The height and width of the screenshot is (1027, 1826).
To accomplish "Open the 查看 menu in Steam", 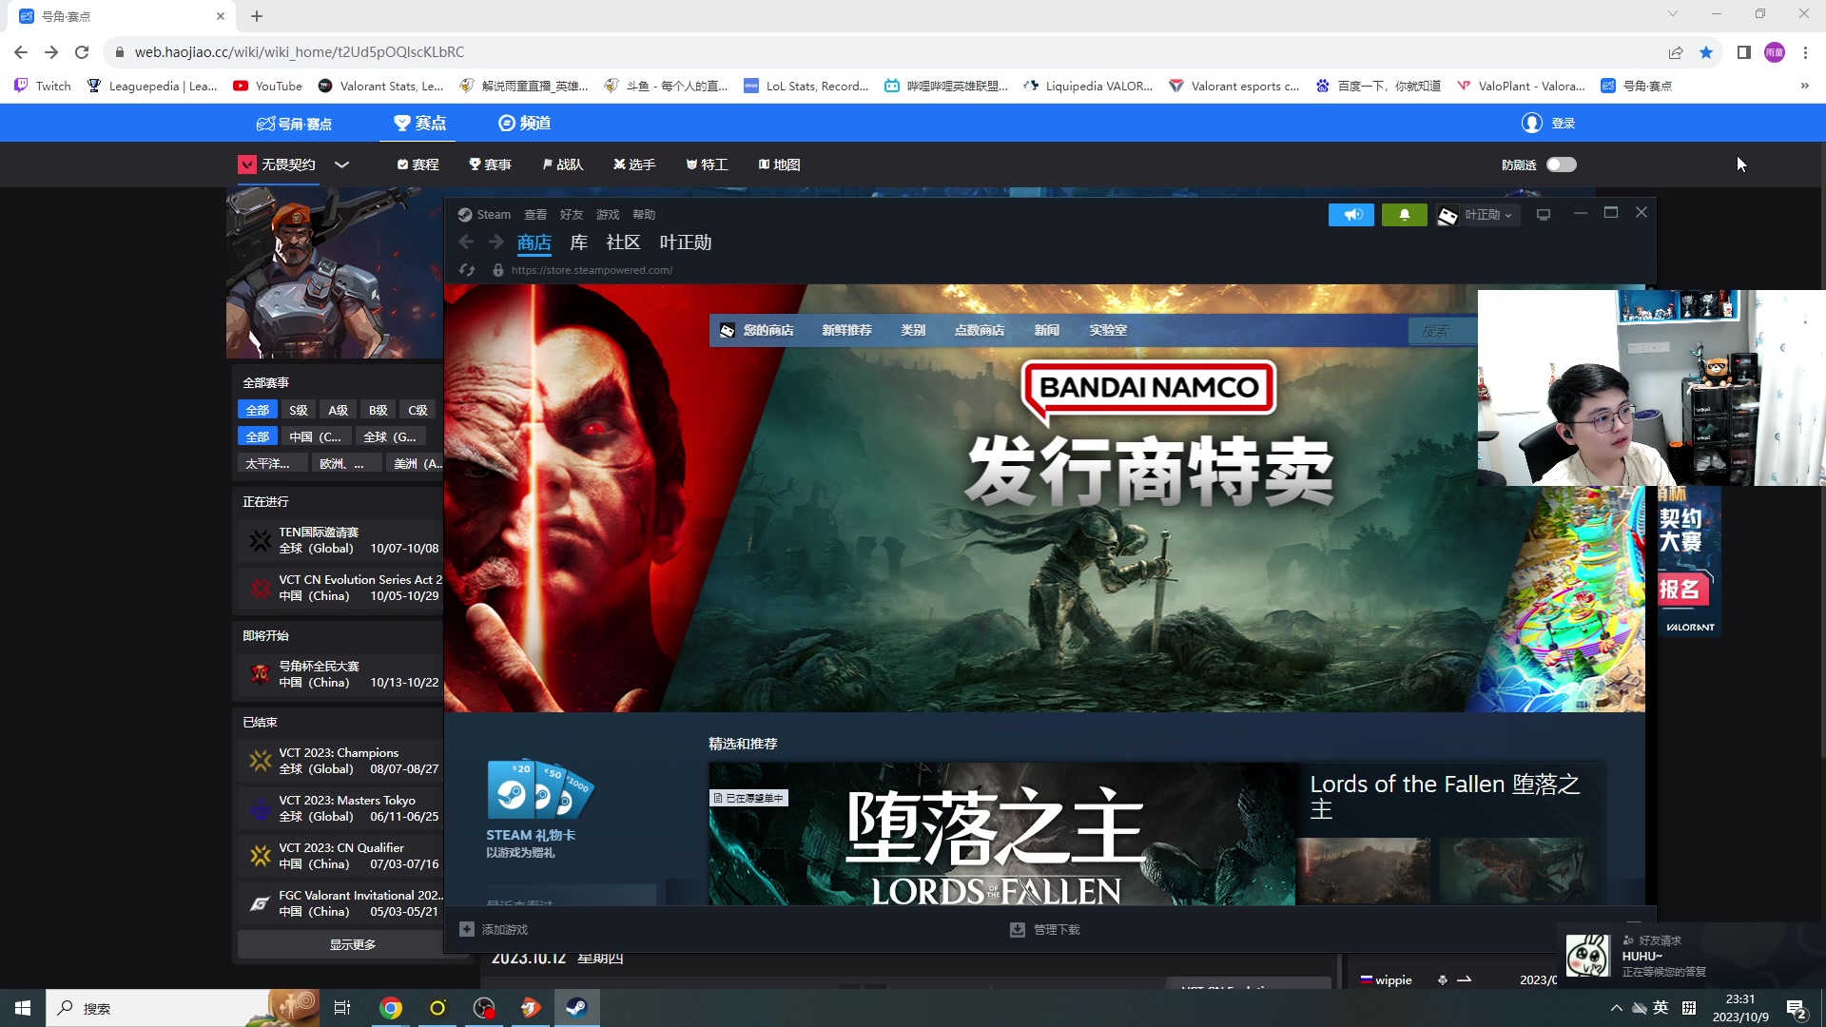I will click(535, 214).
